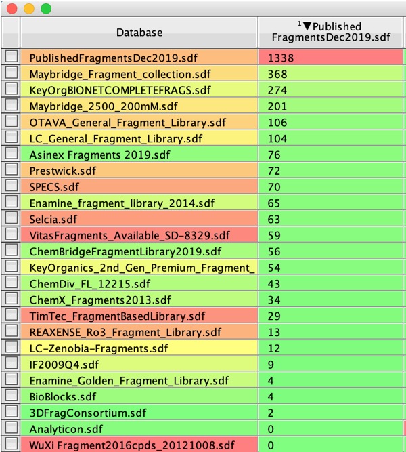Click the Analyticon.sdf database name

coord(66,429)
